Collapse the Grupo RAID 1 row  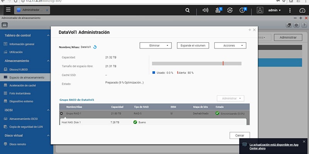click(61, 113)
